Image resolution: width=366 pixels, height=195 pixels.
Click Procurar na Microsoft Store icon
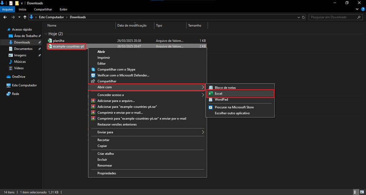[211, 108]
